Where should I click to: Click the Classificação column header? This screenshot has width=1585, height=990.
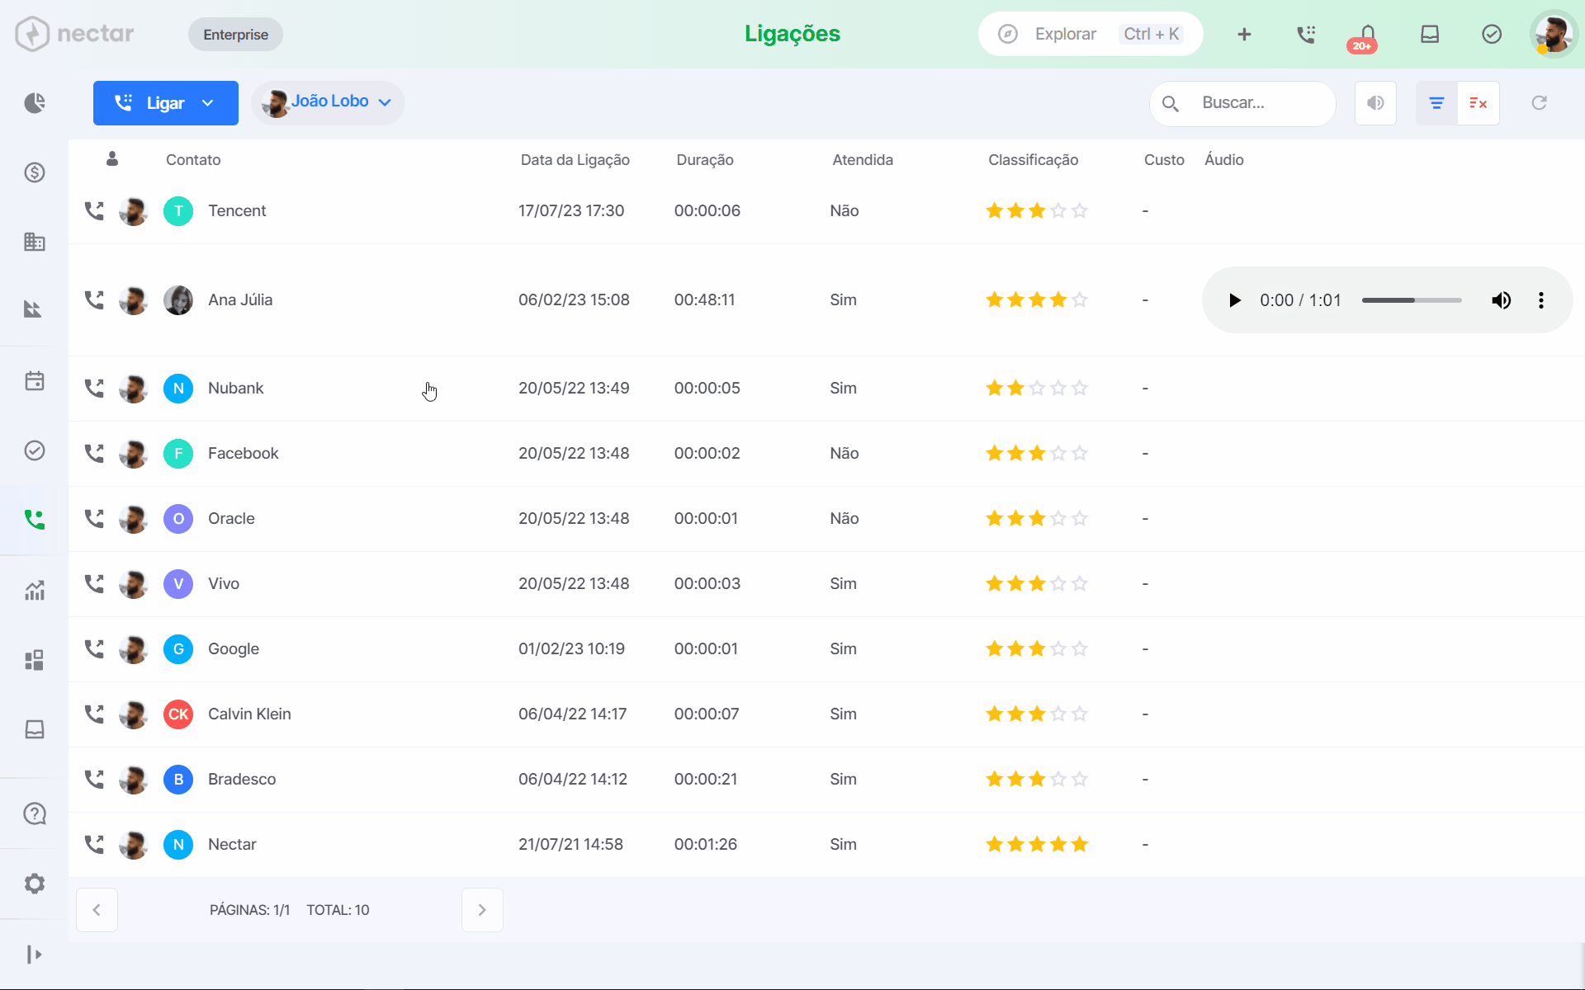click(1033, 160)
